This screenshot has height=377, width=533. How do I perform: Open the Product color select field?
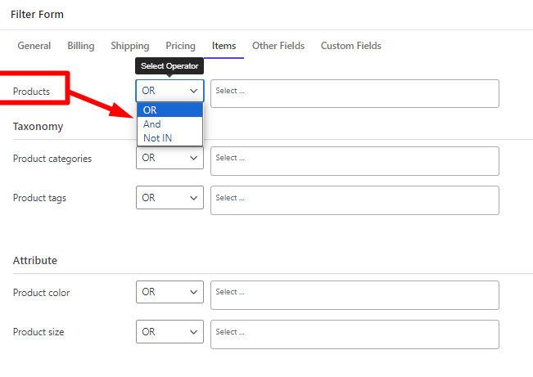[x=355, y=295]
